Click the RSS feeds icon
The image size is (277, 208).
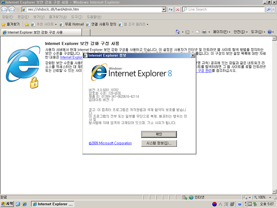pos(187,32)
